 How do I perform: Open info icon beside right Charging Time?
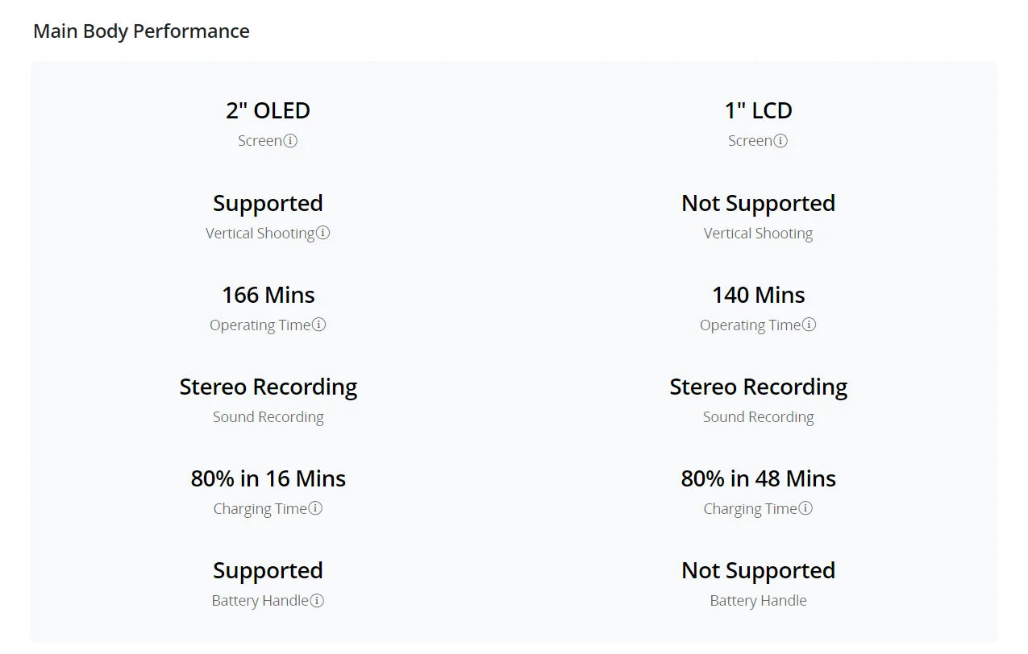click(805, 508)
